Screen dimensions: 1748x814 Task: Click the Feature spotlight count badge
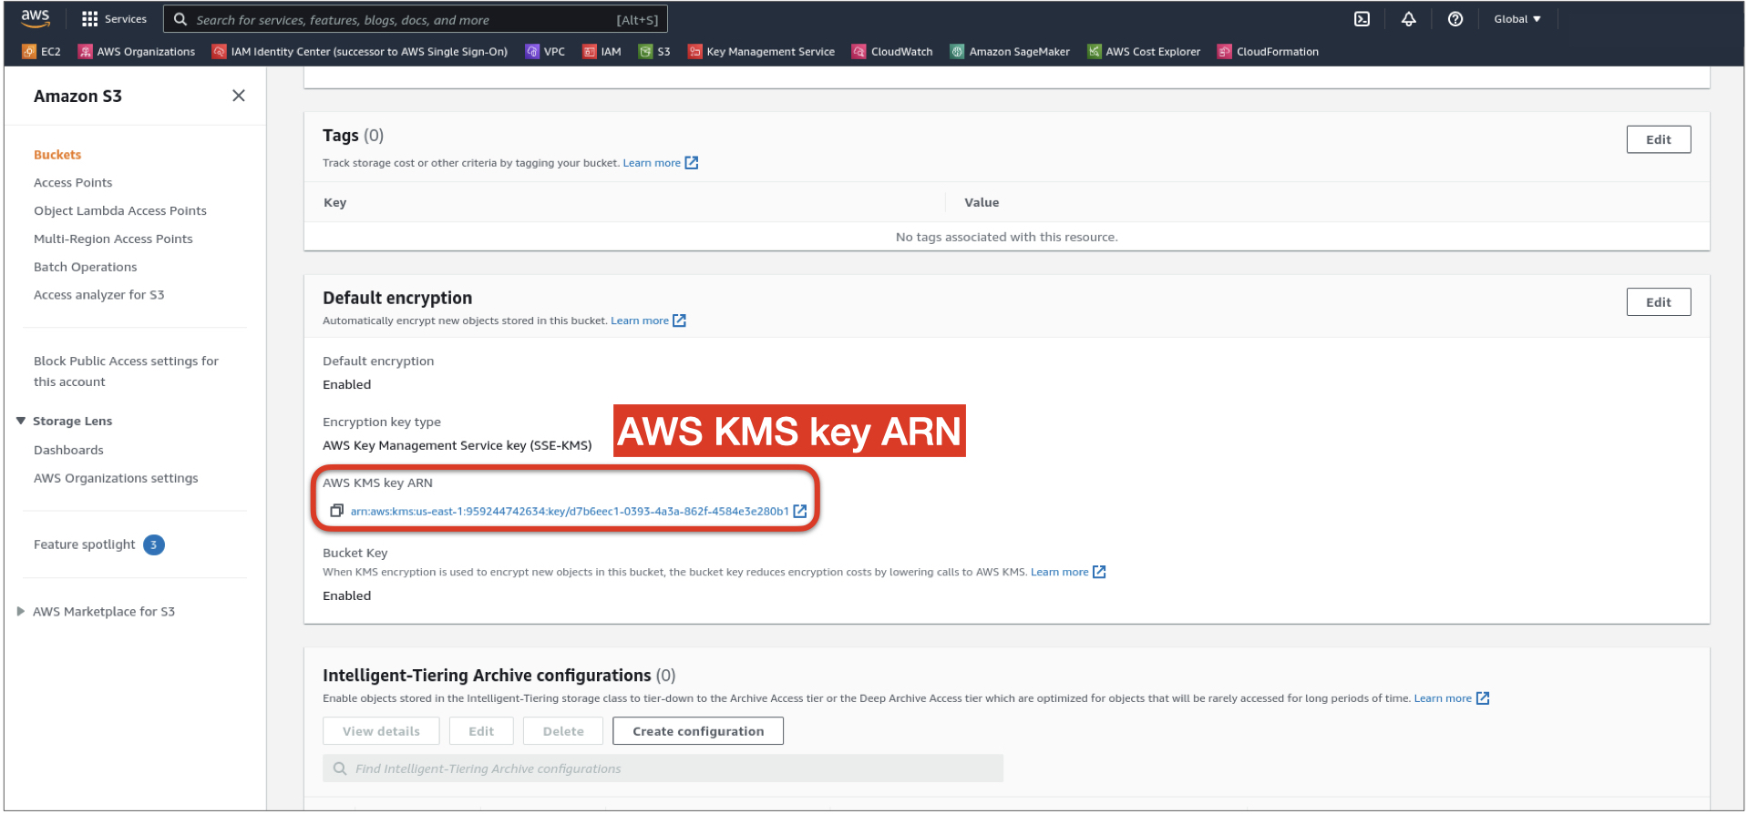(154, 544)
